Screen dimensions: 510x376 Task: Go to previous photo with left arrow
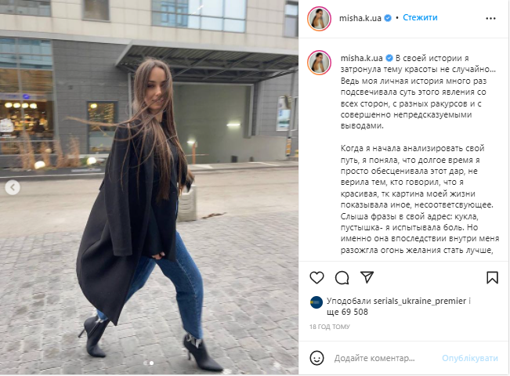tap(13, 187)
